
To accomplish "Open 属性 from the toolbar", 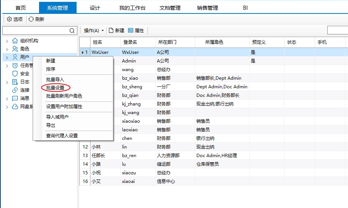I will 136,30.
